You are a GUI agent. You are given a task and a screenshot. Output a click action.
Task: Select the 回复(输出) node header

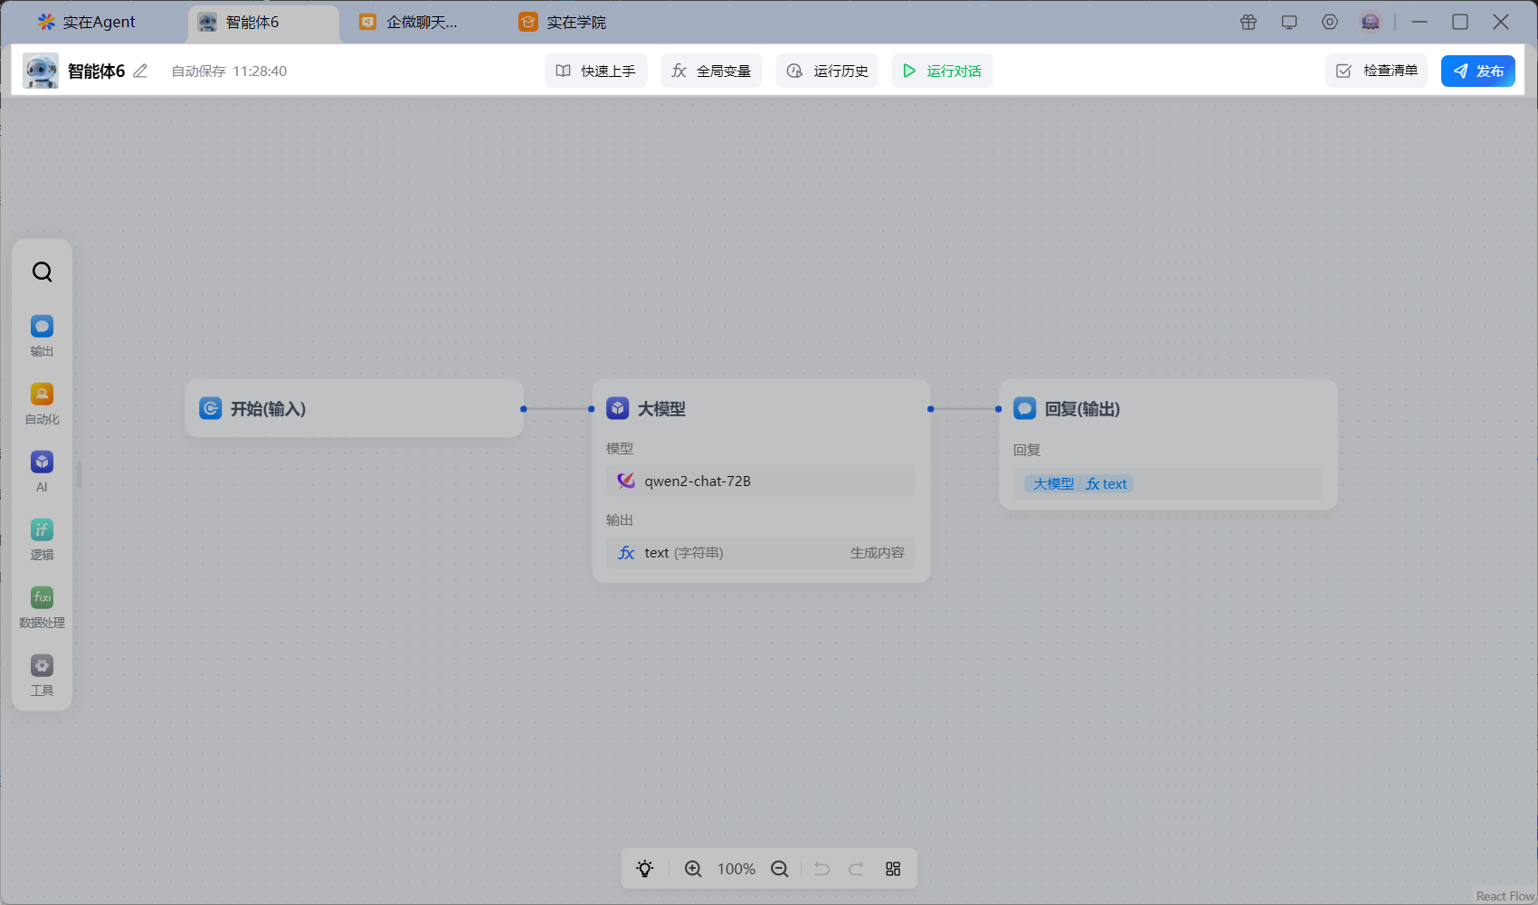click(x=1169, y=408)
